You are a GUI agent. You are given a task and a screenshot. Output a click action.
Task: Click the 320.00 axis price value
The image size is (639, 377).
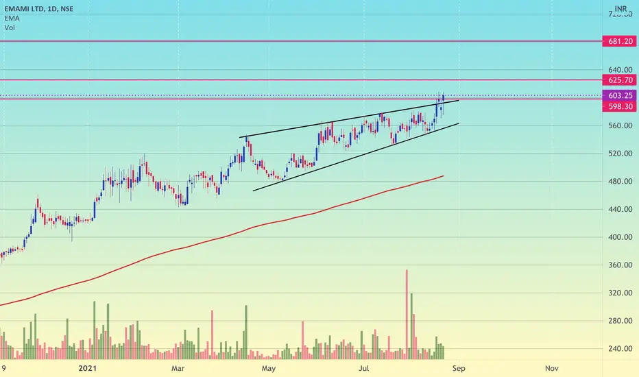pyautogui.click(x=620, y=293)
